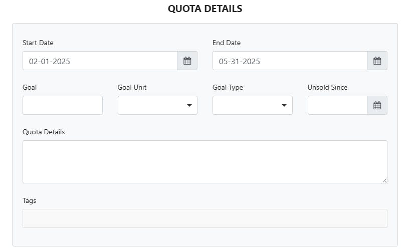Open the Unsold Since calendar picker

pos(377,105)
